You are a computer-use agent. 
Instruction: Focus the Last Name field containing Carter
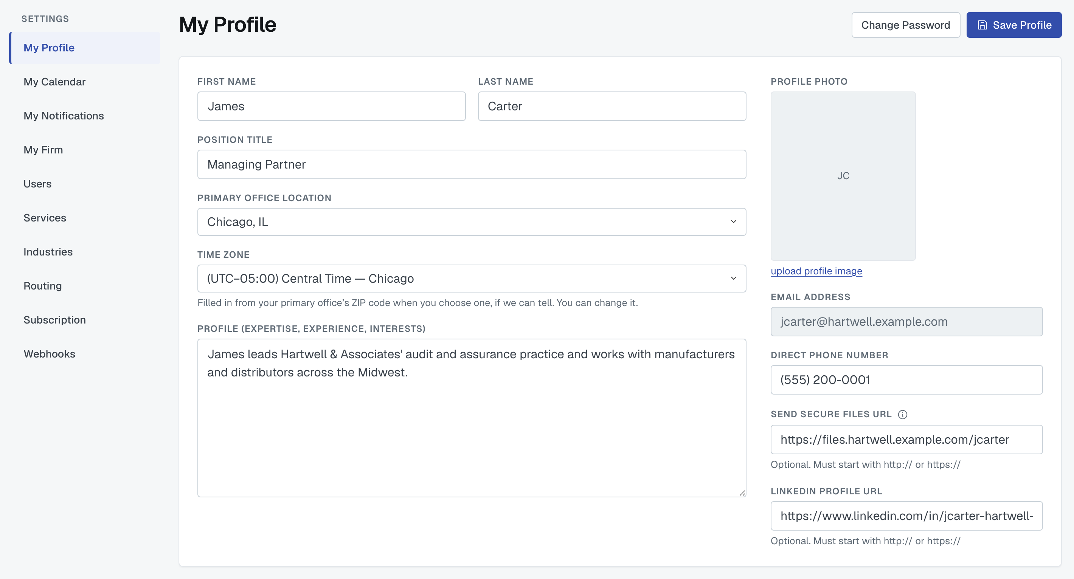coord(611,106)
